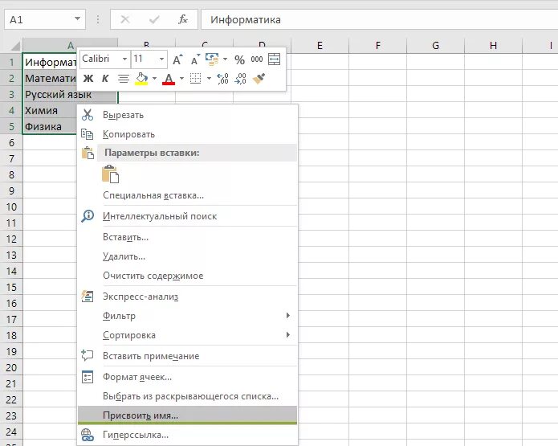Image resolution: width=558 pixels, height=446 pixels.
Task: Open Формат ячеек dialog
Action: pos(188,377)
